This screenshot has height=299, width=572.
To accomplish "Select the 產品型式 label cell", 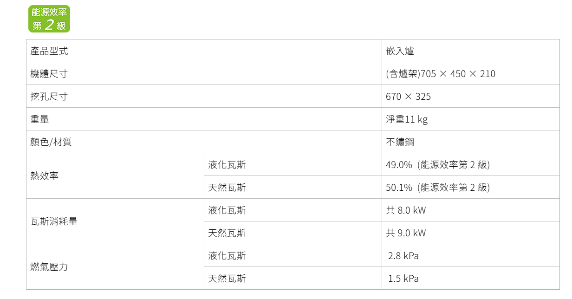I will 204,51.
